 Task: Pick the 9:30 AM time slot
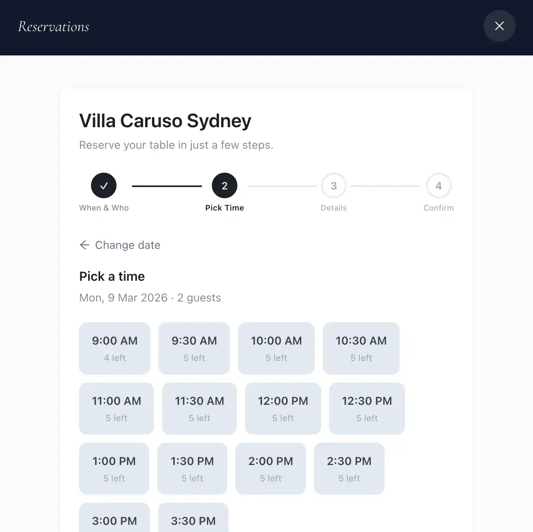tap(194, 348)
